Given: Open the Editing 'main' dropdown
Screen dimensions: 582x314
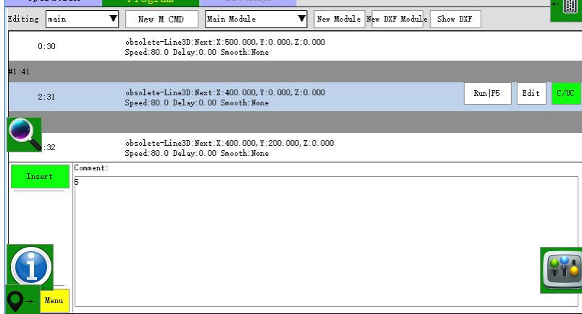Looking at the screenshot, I should point(83,19).
